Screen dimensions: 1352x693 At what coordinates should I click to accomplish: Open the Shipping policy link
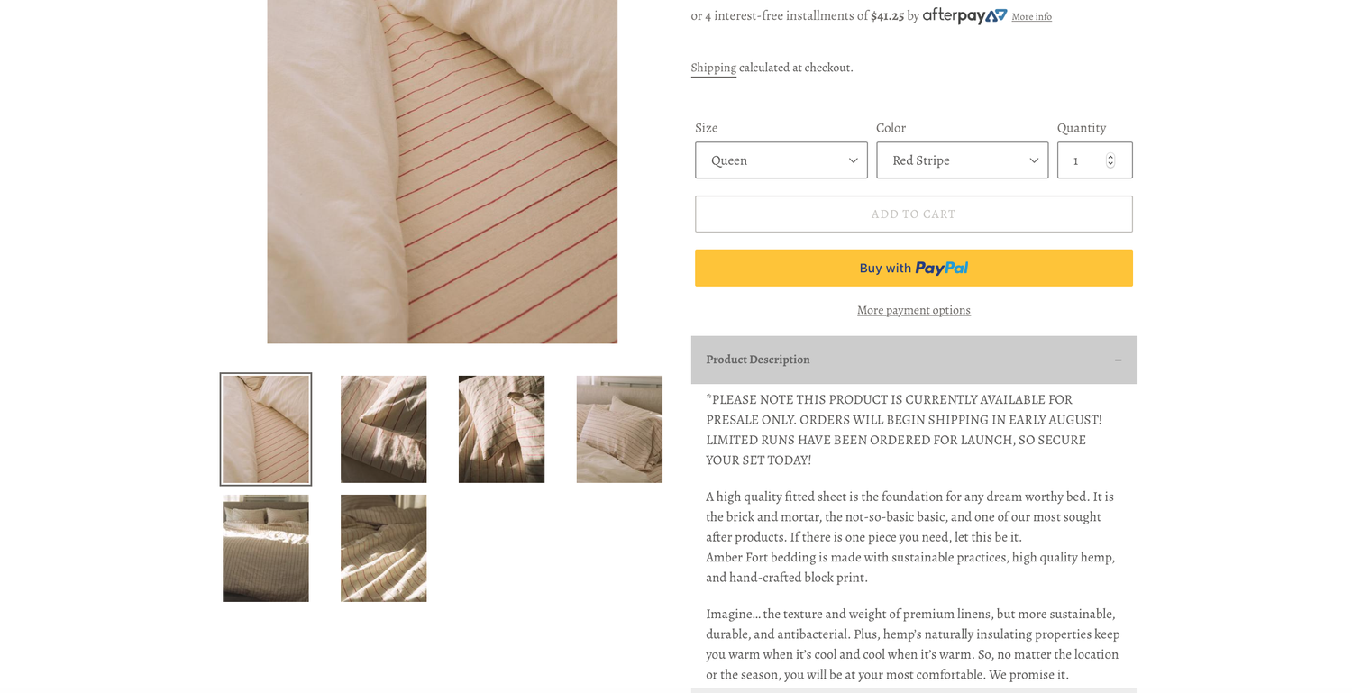click(714, 68)
